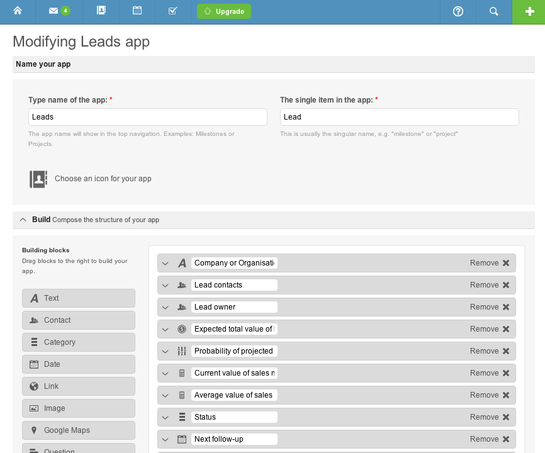Click the money icon on Expected total value row
The height and width of the screenshot is (453, 545).
click(x=182, y=329)
